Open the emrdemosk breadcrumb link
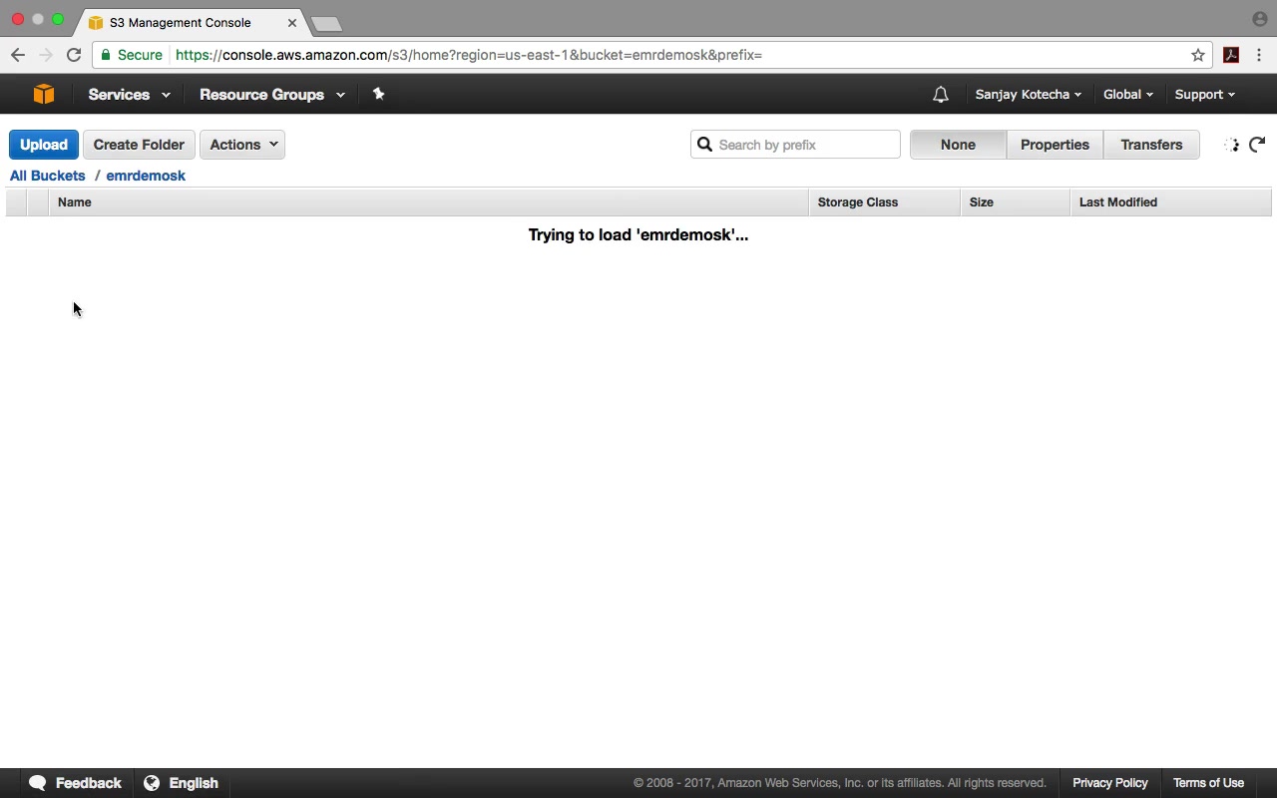Viewport: 1277px width, 798px height. coord(146,176)
